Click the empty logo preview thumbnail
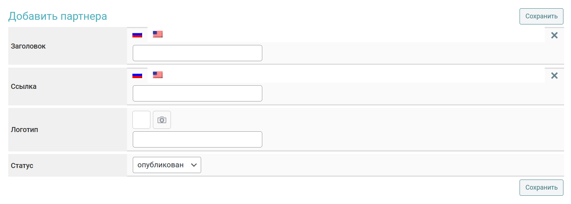Screen dimensions: 571x204 141,120
